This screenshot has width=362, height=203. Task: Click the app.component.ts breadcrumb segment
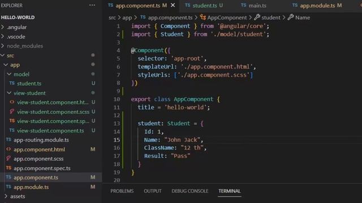click(x=170, y=17)
